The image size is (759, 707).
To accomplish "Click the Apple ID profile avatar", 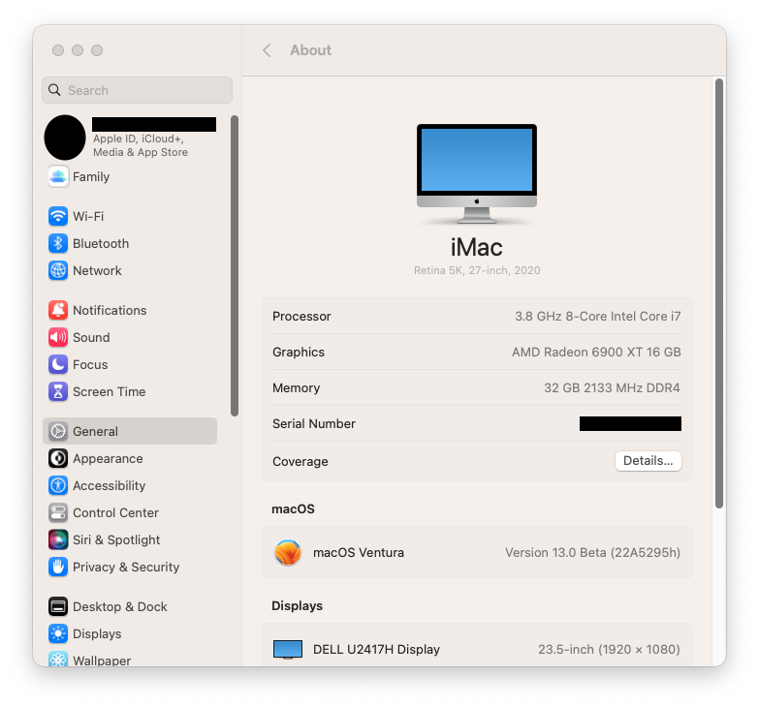I will (65, 138).
